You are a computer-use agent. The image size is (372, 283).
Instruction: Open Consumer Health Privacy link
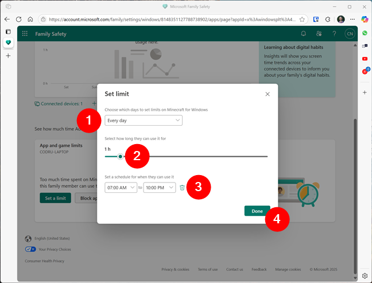(45, 261)
